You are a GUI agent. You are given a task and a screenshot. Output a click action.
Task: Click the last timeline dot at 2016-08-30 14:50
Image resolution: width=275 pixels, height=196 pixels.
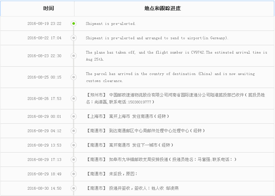tap(74, 188)
